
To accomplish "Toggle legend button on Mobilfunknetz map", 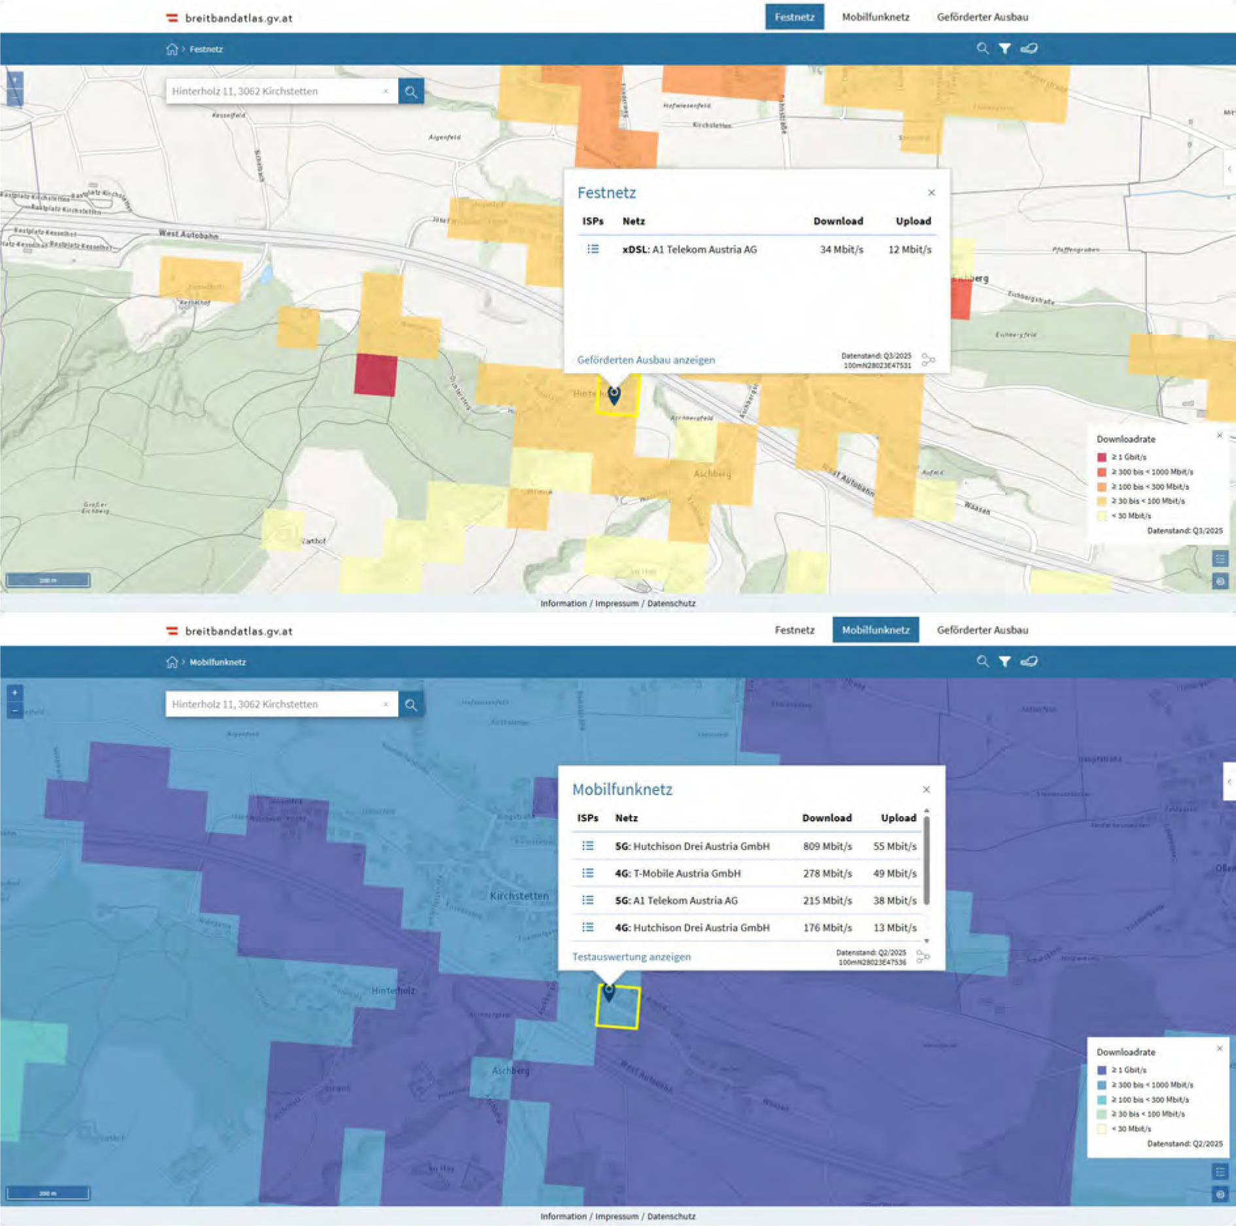I will [1220, 1172].
